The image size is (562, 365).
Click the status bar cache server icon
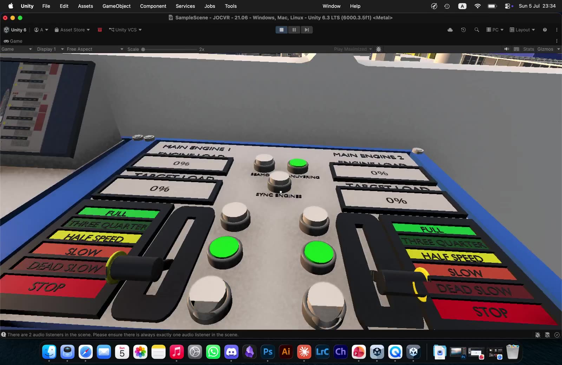click(x=547, y=335)
